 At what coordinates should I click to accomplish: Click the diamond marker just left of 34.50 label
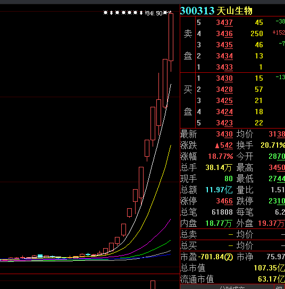click(141, 13)
